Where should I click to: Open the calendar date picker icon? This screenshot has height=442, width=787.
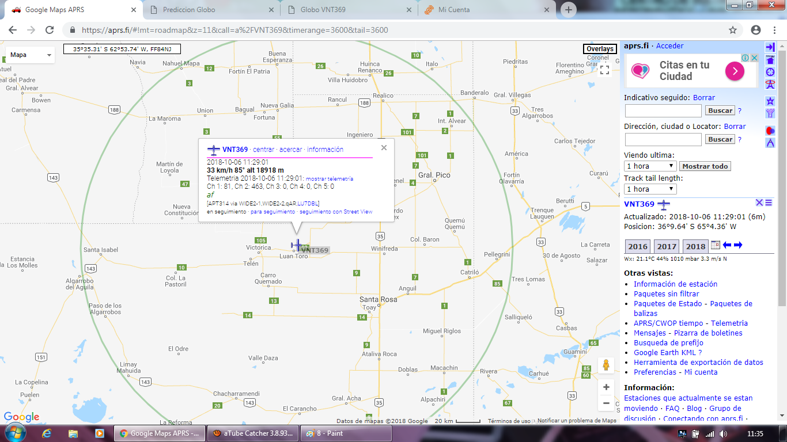click(715, 245)
